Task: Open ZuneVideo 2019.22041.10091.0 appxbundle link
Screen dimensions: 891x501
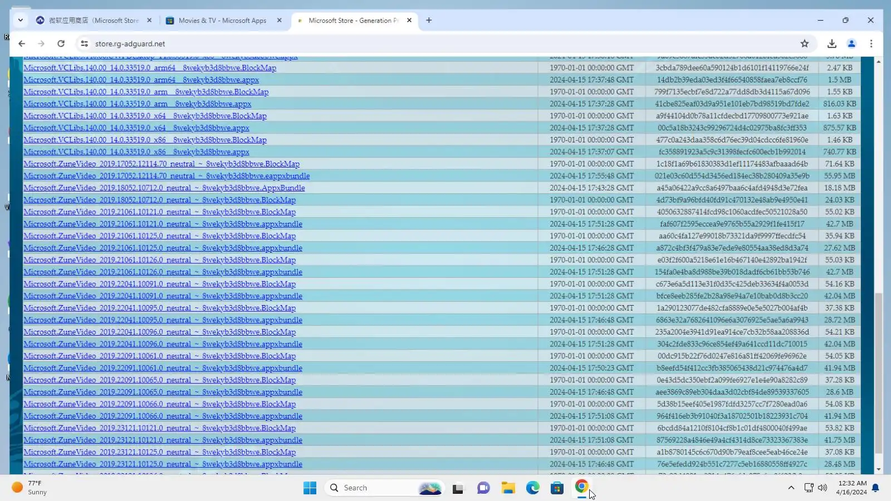Action: pyautogui.click(x=163, y=296)
